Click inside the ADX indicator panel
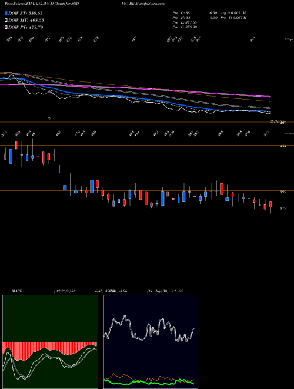This screenshot has width=294, height=389. tap(151, 342)
